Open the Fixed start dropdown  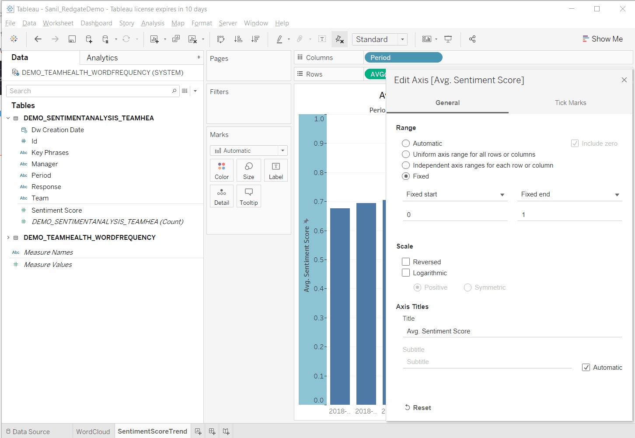coord(455,194)
